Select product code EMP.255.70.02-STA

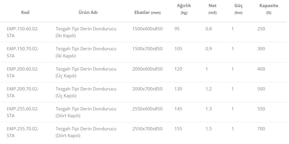pos(23,132)
